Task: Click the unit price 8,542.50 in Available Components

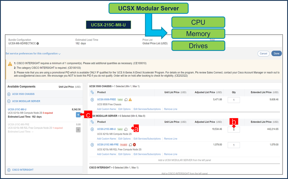Action: tap(76, 110)
